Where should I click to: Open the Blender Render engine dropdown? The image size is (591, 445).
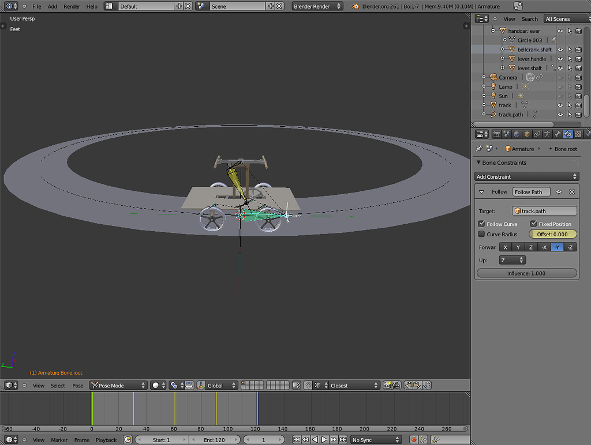point(317,6)
